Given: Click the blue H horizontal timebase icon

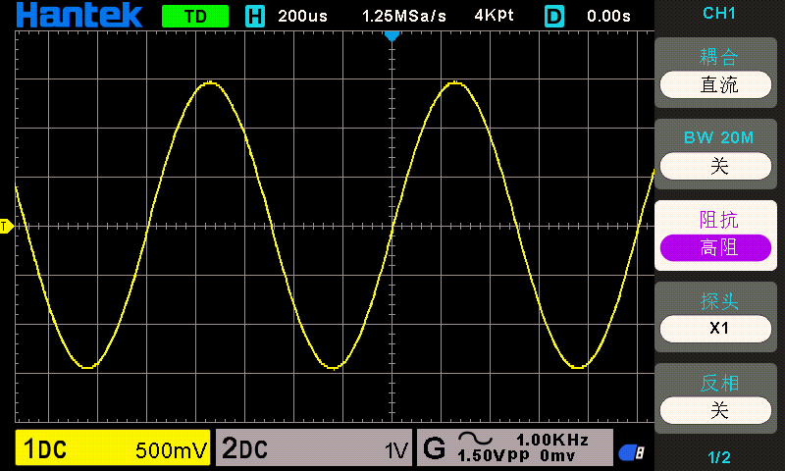Looking at the screenshot, I should click(x=255, y=16).
